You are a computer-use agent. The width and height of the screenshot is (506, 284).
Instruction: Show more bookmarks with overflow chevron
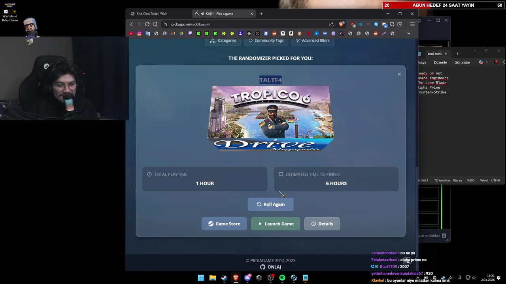click(x=408, y=34)
